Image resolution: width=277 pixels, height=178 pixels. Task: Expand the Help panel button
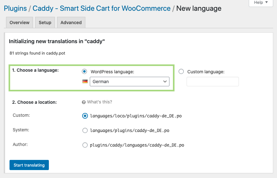261,3
